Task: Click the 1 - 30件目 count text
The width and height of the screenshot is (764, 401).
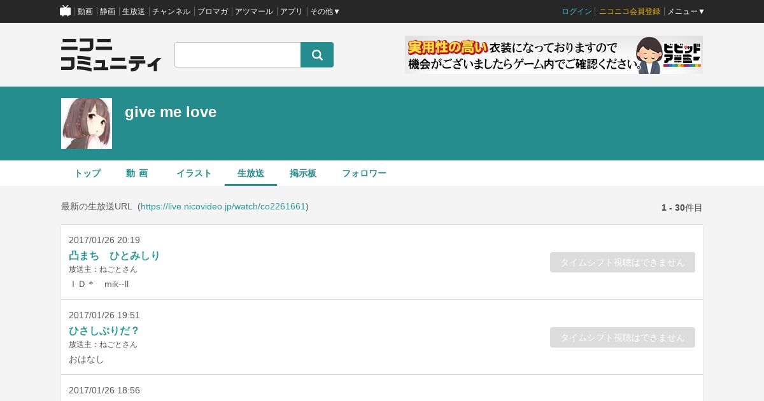Action: (682, 208)
